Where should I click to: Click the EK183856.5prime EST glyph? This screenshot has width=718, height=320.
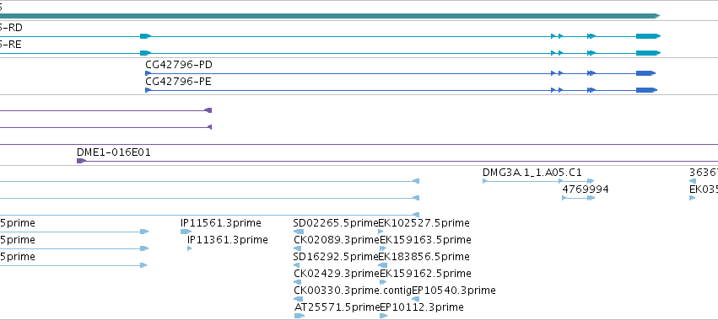(x=383, y=265)
